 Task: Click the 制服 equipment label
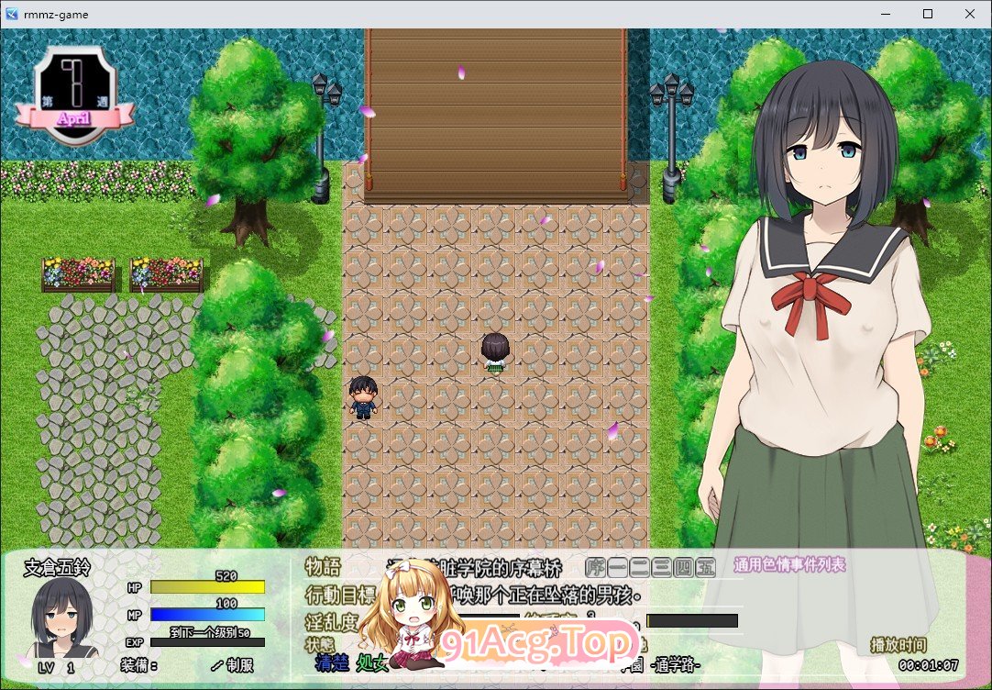[x=240, y=665]
